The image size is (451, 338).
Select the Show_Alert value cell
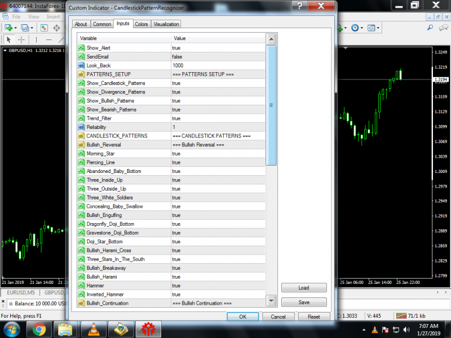pos(218,48)
